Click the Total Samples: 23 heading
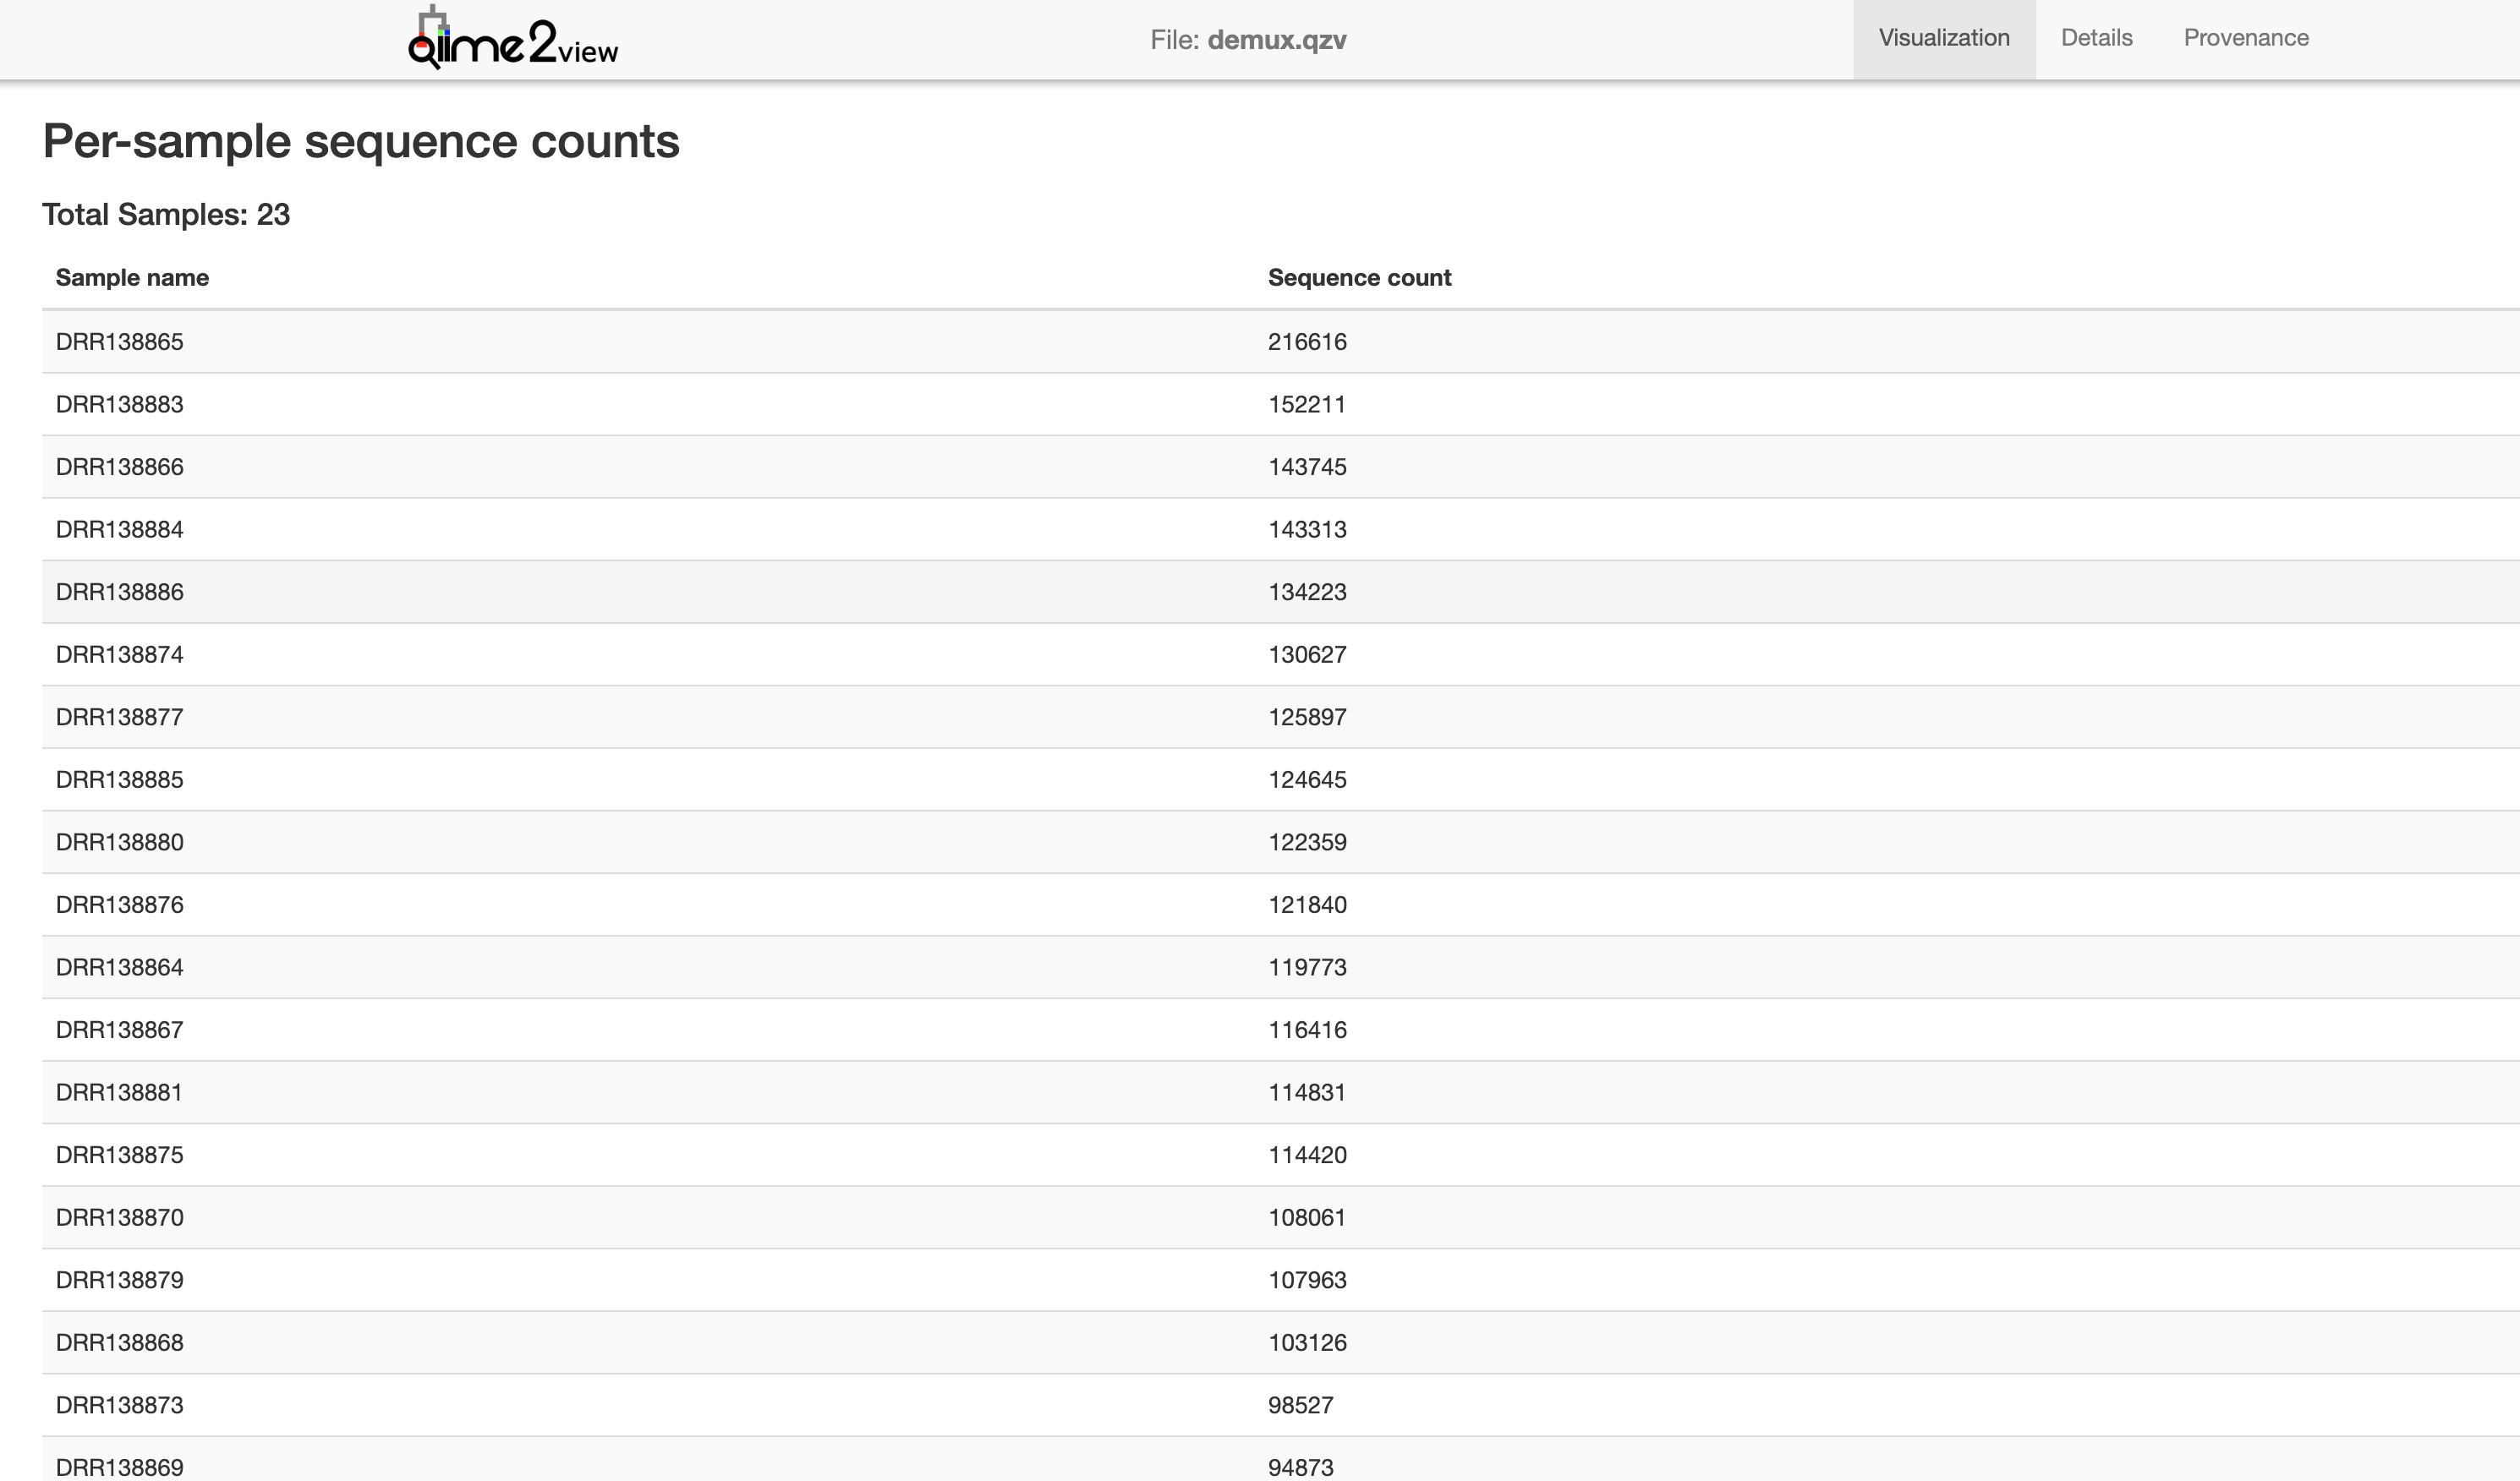This screenshot has width=2520, height=1481. pos(166,215)
